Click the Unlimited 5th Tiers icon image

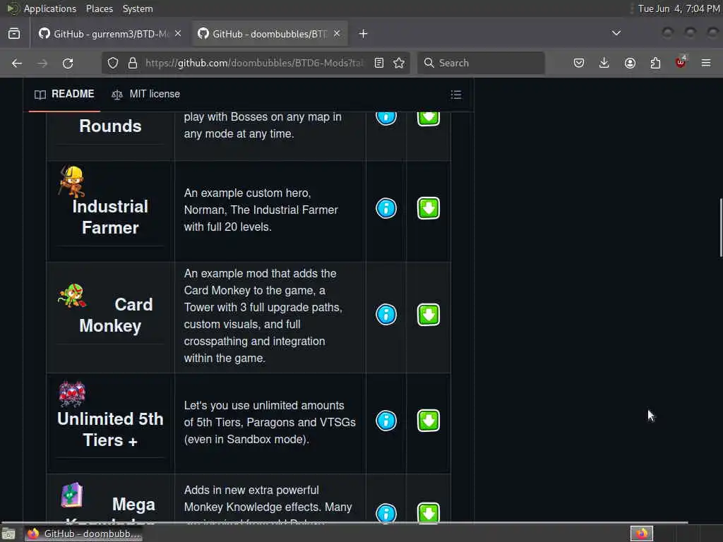coord(72,394)
